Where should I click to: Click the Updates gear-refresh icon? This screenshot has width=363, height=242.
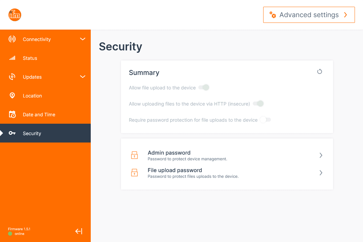[12, 77]
